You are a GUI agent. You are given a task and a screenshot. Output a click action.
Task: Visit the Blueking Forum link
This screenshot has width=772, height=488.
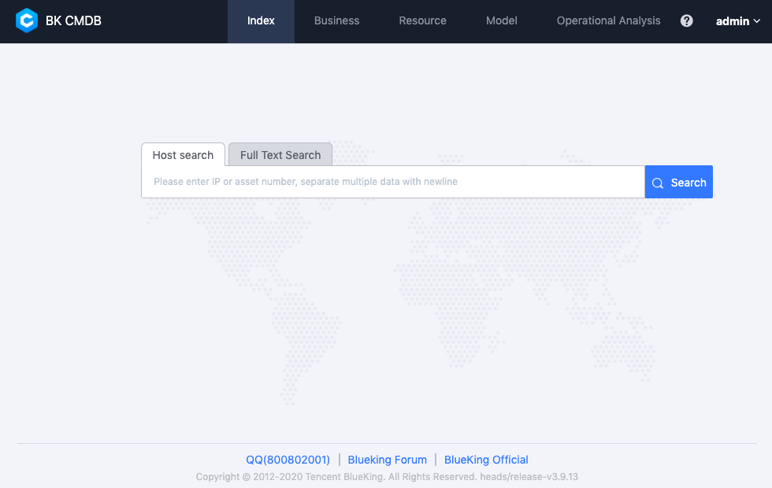pyautogui.click(x=387, y=460)
